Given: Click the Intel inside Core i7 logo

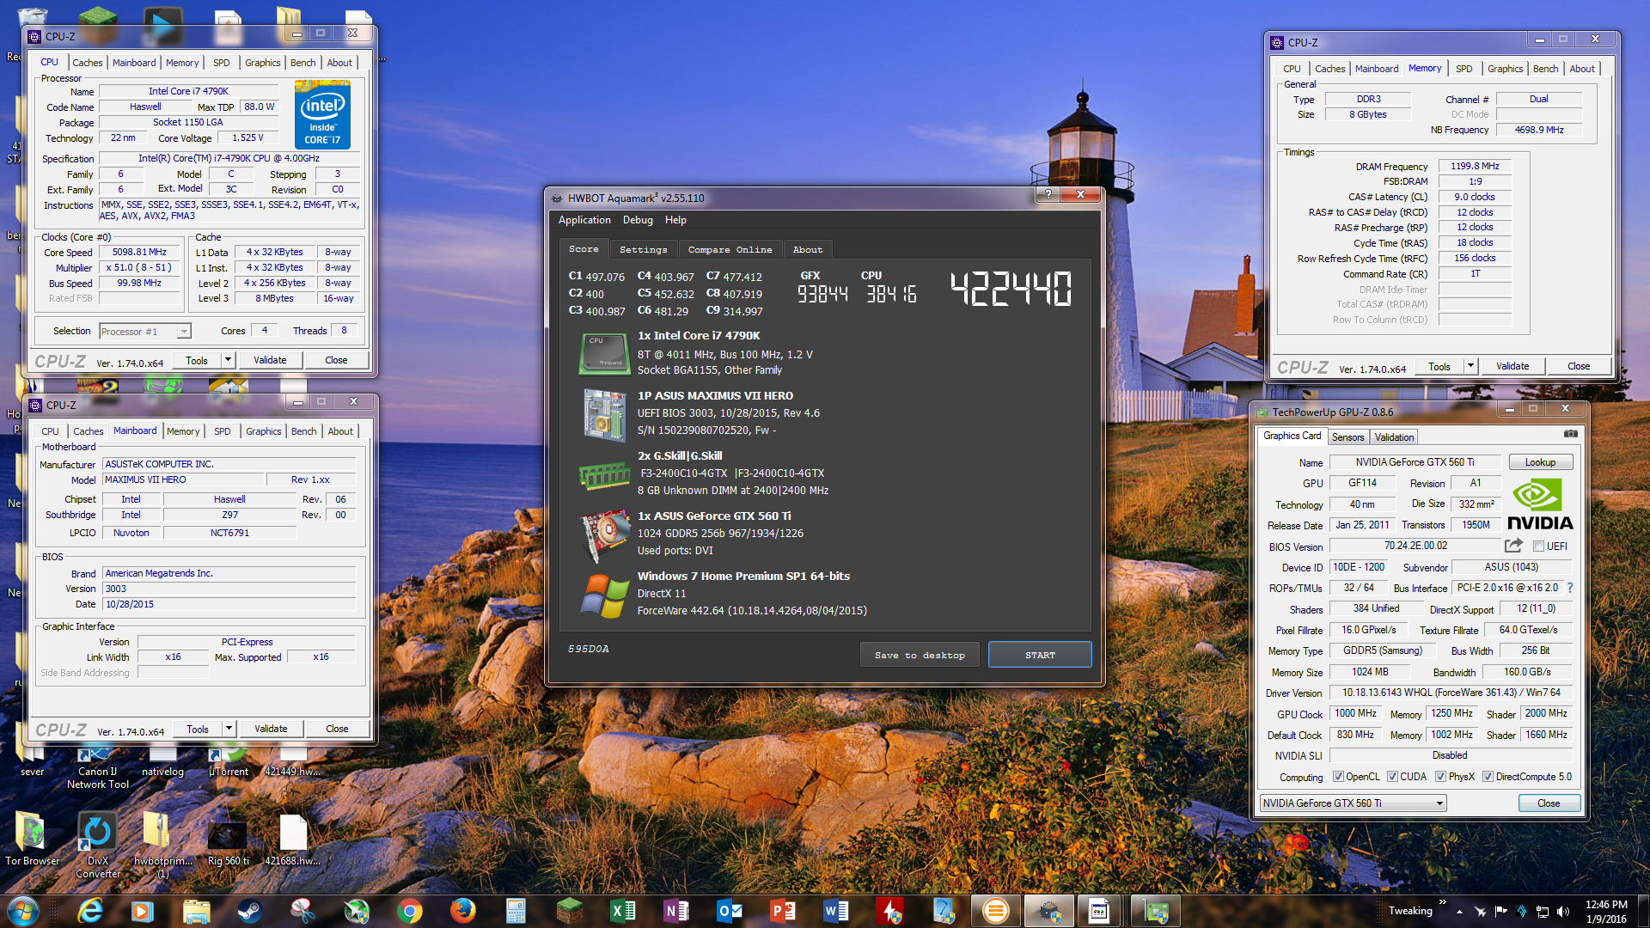Looking at the screenshot, I should tap(322, 114).
